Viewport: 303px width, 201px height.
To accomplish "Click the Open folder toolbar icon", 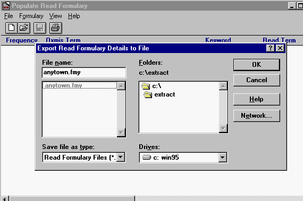I will coord(24,28).
